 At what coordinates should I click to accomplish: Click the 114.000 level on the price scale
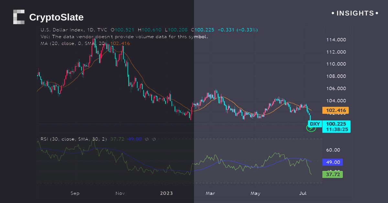(336, 40)
